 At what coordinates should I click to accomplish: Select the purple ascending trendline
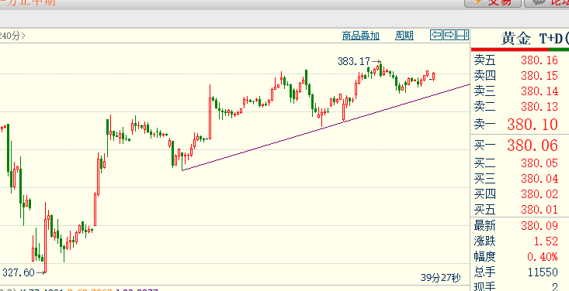[x=326, y=127]
